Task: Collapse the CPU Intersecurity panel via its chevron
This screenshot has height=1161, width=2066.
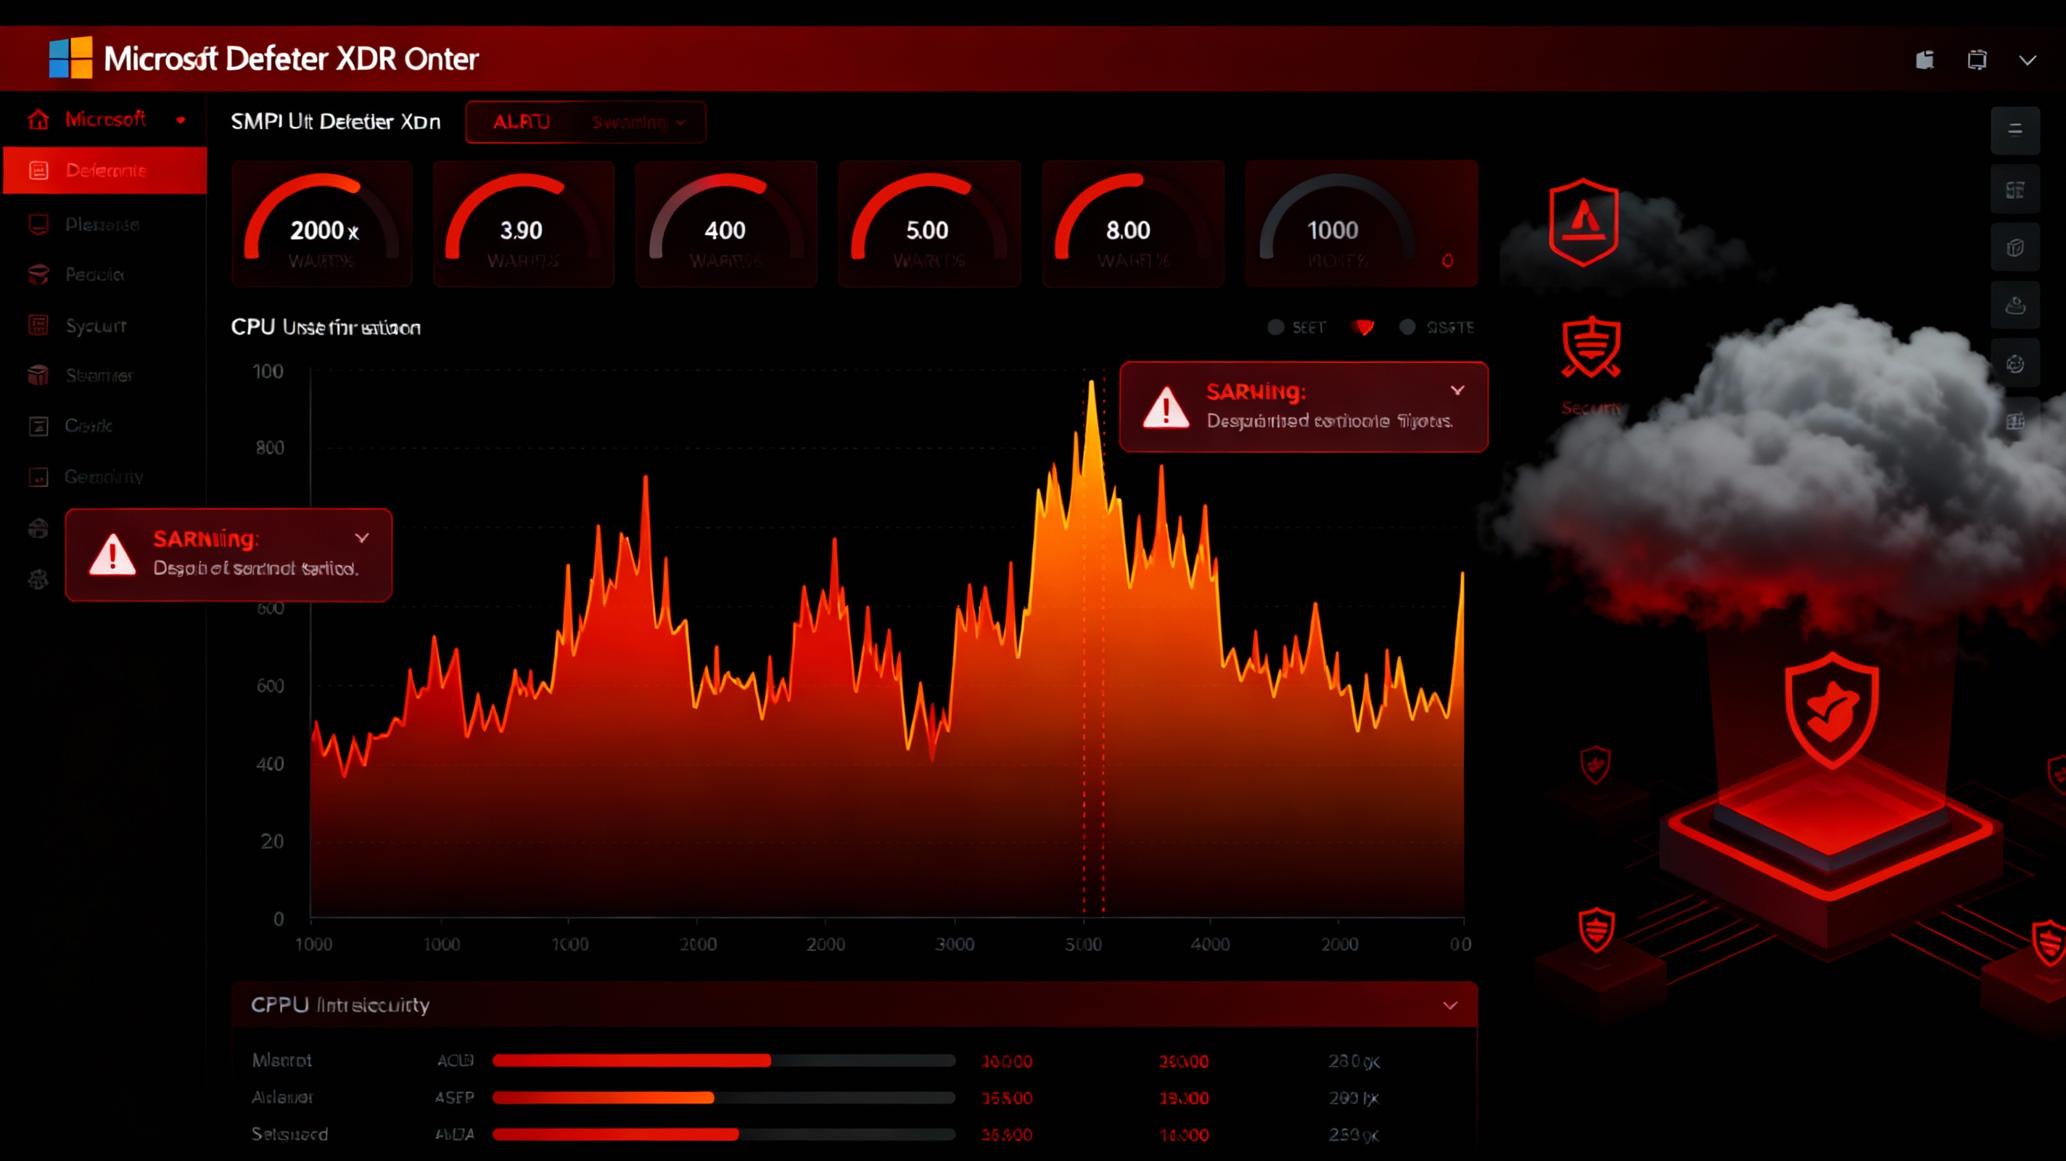Action: [1449, 1004]
